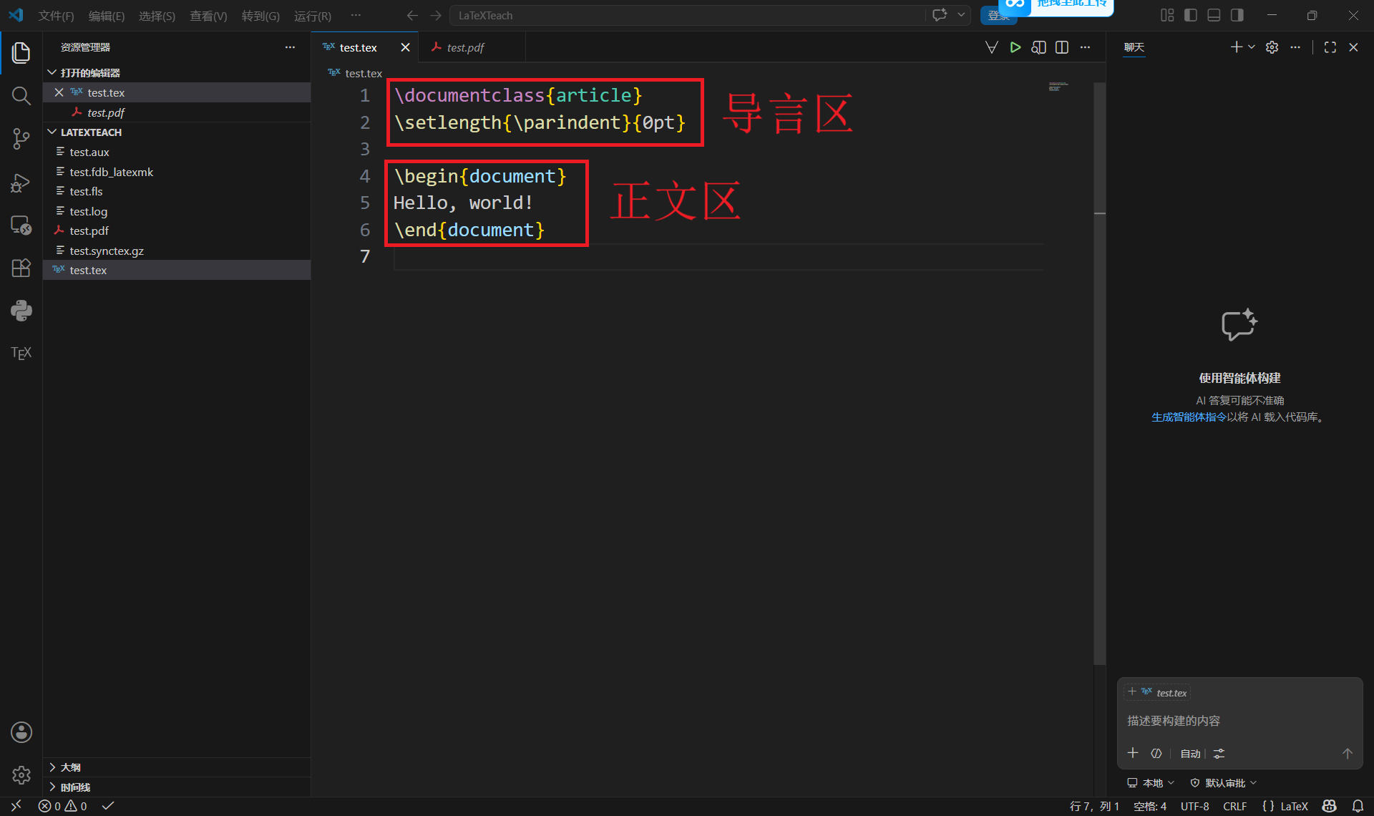Image resolution: width=1374 pixels, height=816 pixels.
Task: Click configure tools sliders icon in chat
Action: 1219,754
